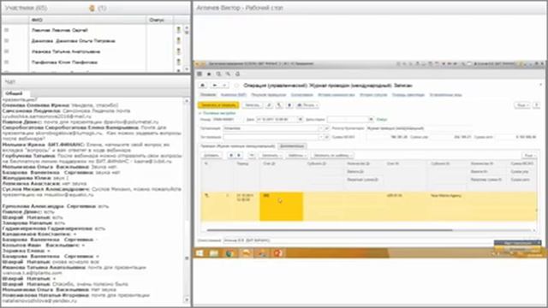Open favorites star in 1C top toolbar
This screenshot has width=548, height=308.
pos(209,74)
